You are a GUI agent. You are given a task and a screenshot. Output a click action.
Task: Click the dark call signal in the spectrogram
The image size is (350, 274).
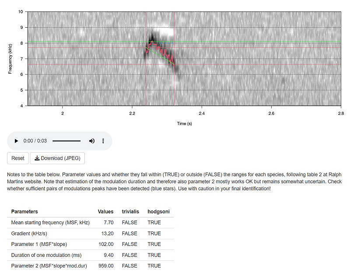(153, 39)
